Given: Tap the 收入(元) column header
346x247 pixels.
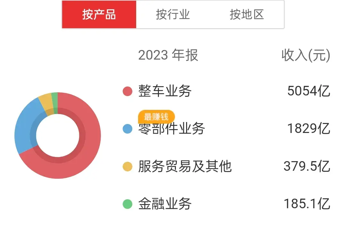Looking at the screenshot, I should coord(306,55).
